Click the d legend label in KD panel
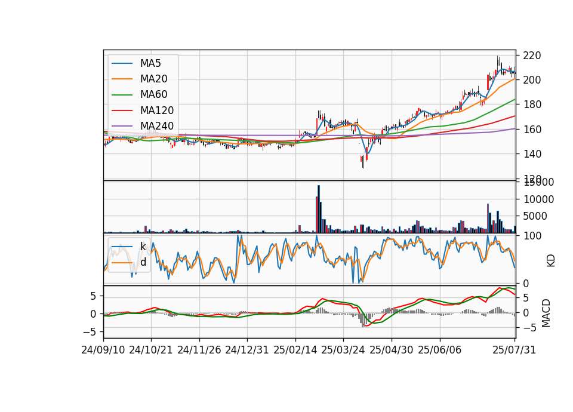Viewport: 573px width, 412px height. pyautogui.click(x=143, y=262)
